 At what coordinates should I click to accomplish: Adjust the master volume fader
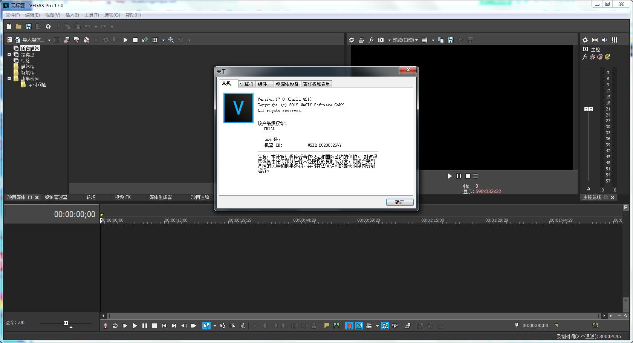(x=588, y=109)
